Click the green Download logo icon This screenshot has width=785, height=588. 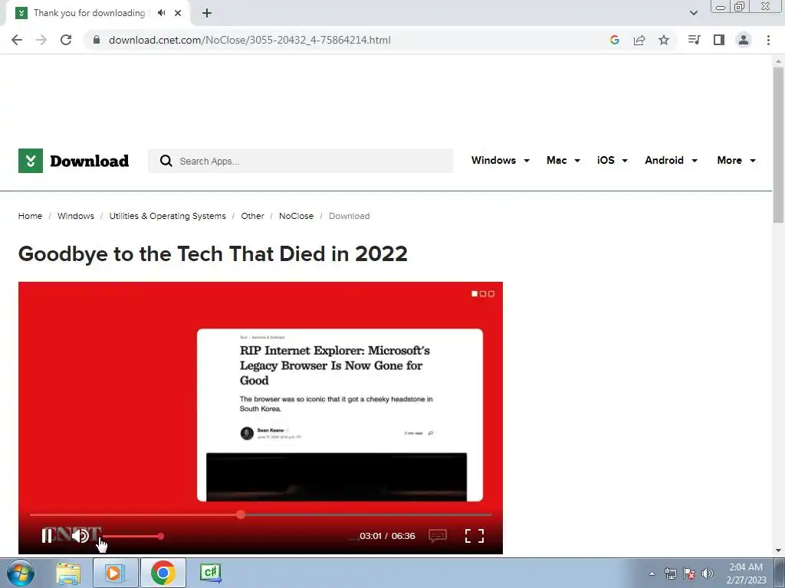pyautogui.click(x=31, y=161)
